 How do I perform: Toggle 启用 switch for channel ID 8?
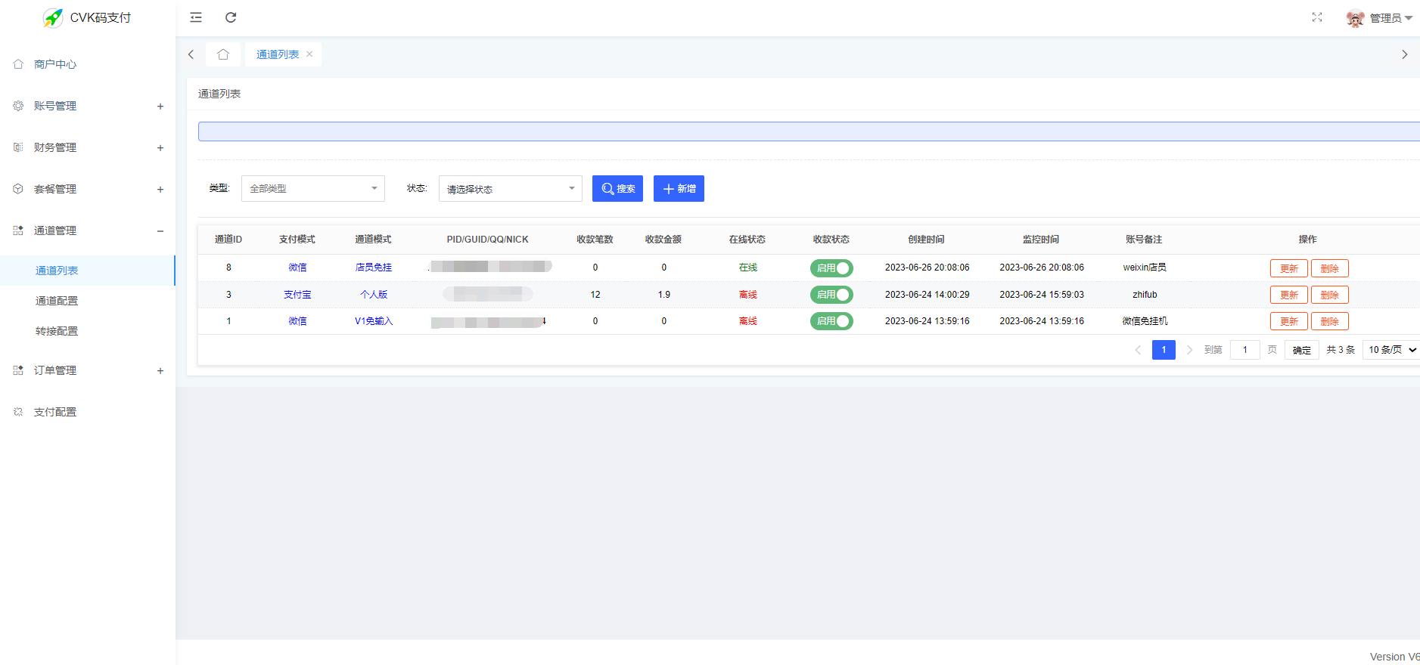[x=831, y=268]
